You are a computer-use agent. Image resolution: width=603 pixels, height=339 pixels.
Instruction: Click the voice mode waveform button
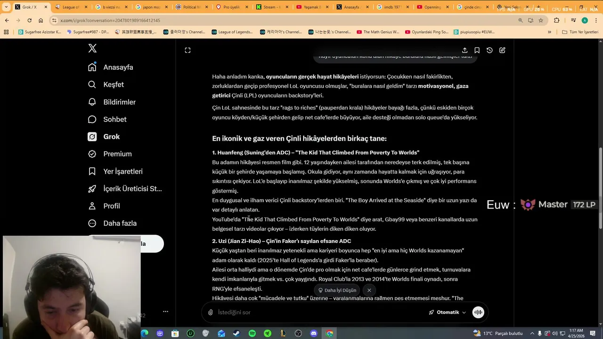tap(478, 313)
